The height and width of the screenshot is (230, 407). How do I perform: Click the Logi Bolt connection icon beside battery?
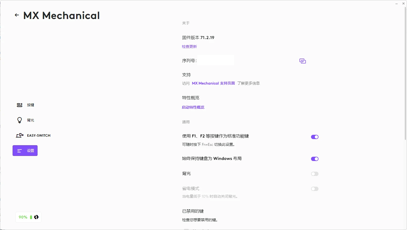(x=36, y=217)
